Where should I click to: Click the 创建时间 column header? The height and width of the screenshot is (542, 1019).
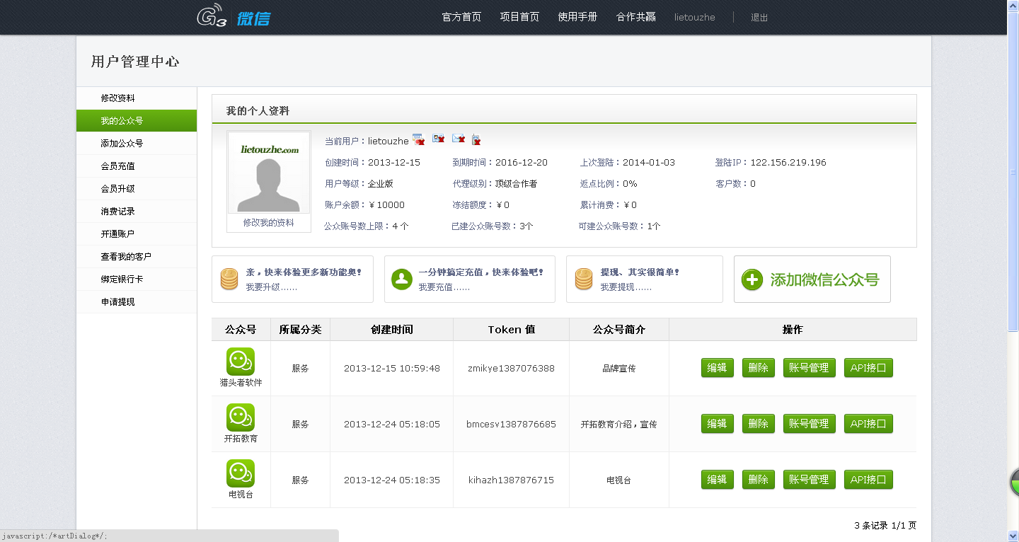tap(391, 330)
